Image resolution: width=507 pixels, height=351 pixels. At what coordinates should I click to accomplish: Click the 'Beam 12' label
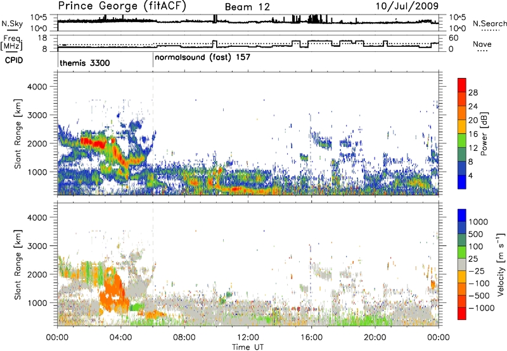247,7
